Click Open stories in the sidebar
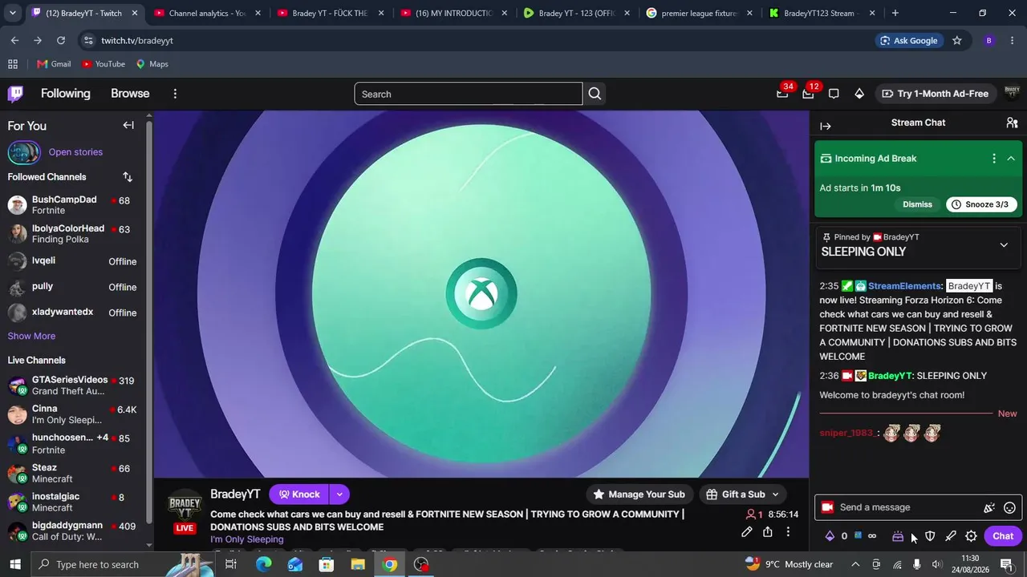 (75, 152)
